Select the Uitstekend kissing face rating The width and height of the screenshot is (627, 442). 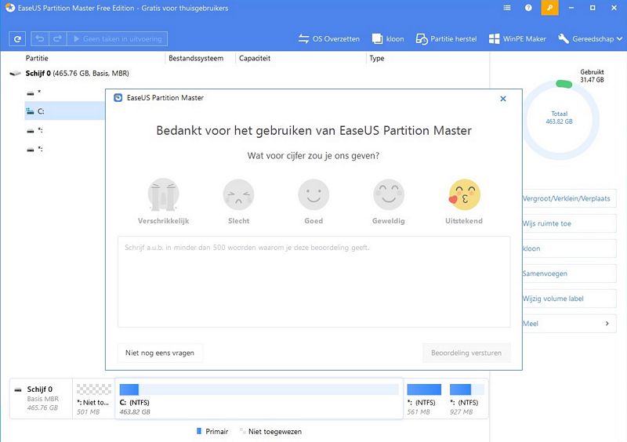(x=464, y=195)
